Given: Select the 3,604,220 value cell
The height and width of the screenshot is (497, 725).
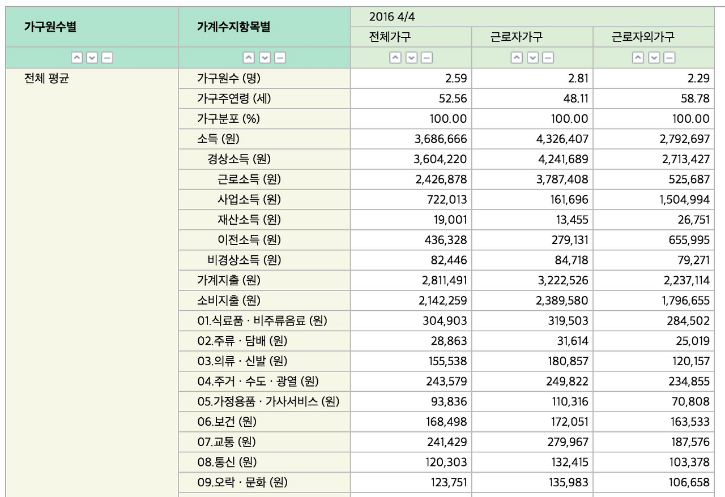Looking at the screenshot, I should [411, 159].
